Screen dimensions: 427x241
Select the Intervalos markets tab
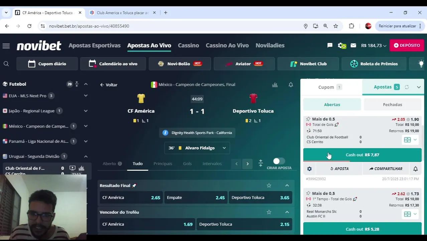(x=212, y=164)
